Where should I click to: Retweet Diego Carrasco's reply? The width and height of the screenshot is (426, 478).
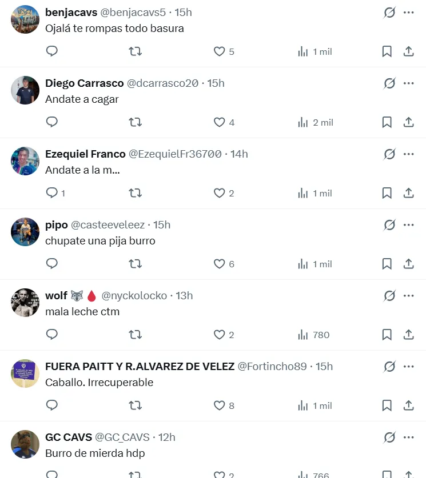tap(135, 122)
